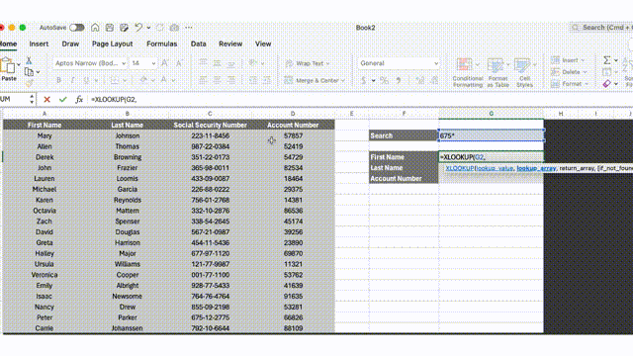Open Cell Styles gallery
This screenshot has height=356, width=633.
click(524, 72)
